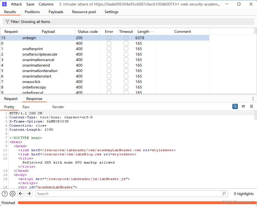Sort by Payload column header
Viewport: 257px width, 206px height.
tap(48, 32)
